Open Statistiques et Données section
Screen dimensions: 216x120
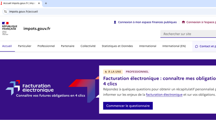tap(117, 46)
